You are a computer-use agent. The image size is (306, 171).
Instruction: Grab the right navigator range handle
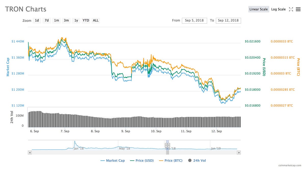point(169,145)
